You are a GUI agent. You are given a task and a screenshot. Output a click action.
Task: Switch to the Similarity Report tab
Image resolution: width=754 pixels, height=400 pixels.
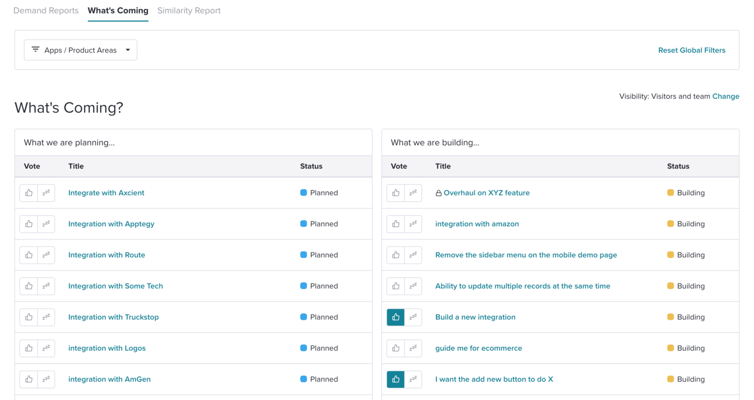click(x=189, y=10)
